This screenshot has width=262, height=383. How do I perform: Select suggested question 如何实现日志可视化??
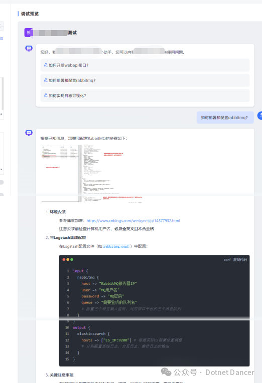(145, 96)
